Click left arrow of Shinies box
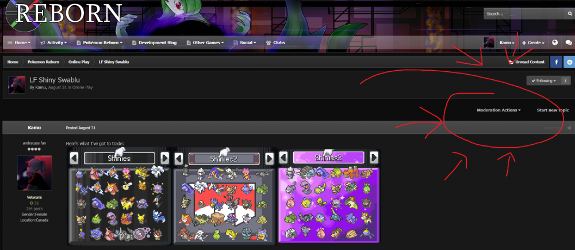Screen dimensions: 575x250 click(74, 159)
